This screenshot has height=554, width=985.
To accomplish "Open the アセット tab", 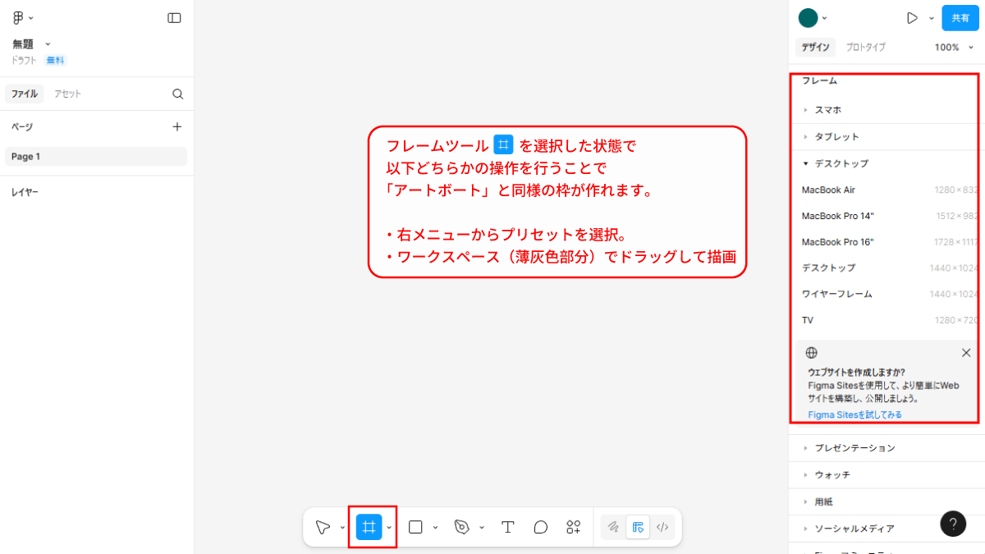I will click(x=67, y=94).
